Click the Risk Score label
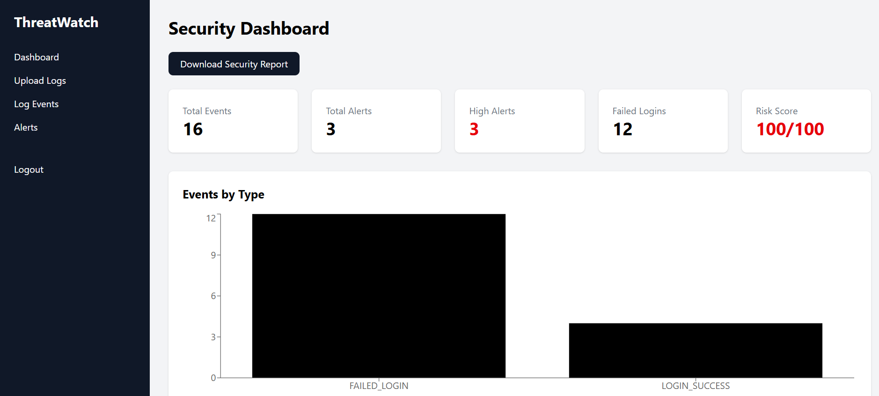The width and height of the screenshot is (879, 396). click(x=776, y=111)
